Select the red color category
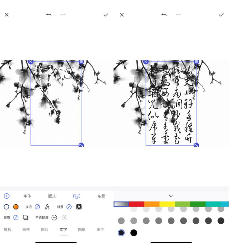Screen dimensions: 229x244 pos(136,204)
